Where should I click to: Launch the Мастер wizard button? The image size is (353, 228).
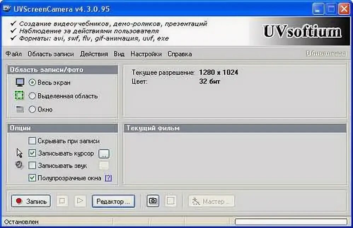212,201
